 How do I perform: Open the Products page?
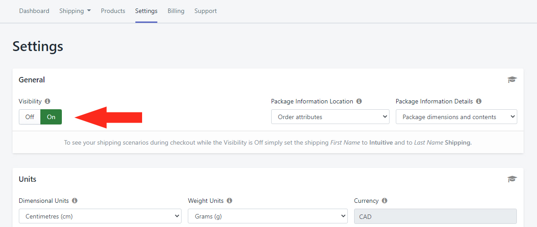[x=113, y=11]
